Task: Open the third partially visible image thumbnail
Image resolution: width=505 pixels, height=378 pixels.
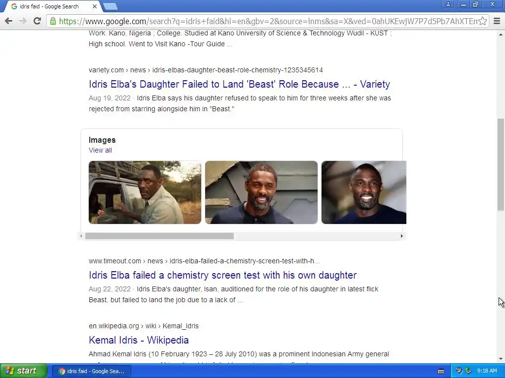Action: (x=364, y=192)
